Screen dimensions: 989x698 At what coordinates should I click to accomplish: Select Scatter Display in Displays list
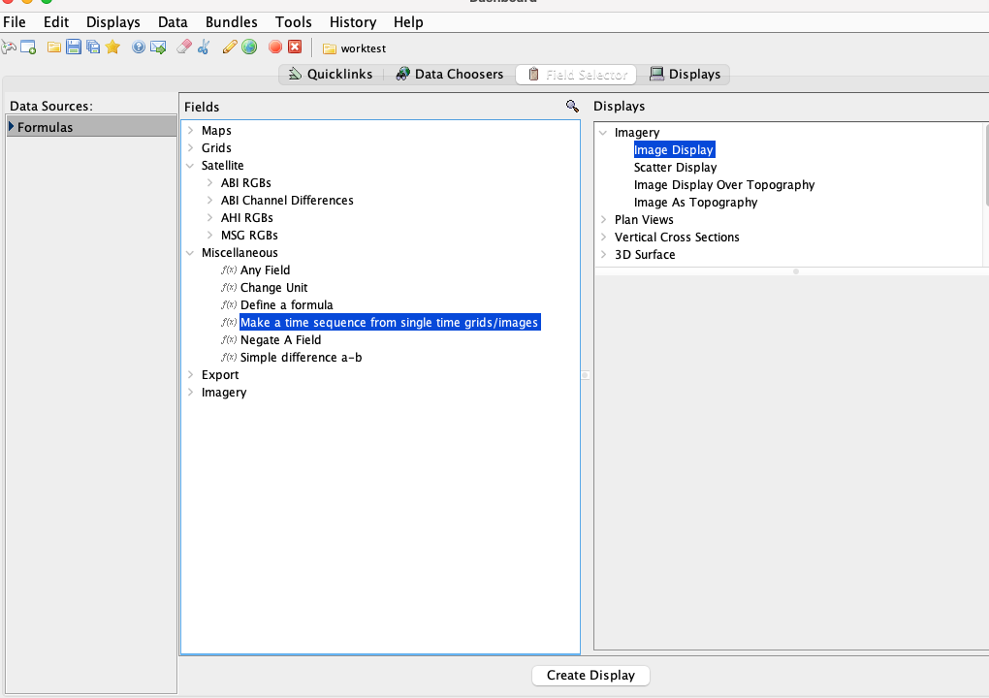coord(675,168)
